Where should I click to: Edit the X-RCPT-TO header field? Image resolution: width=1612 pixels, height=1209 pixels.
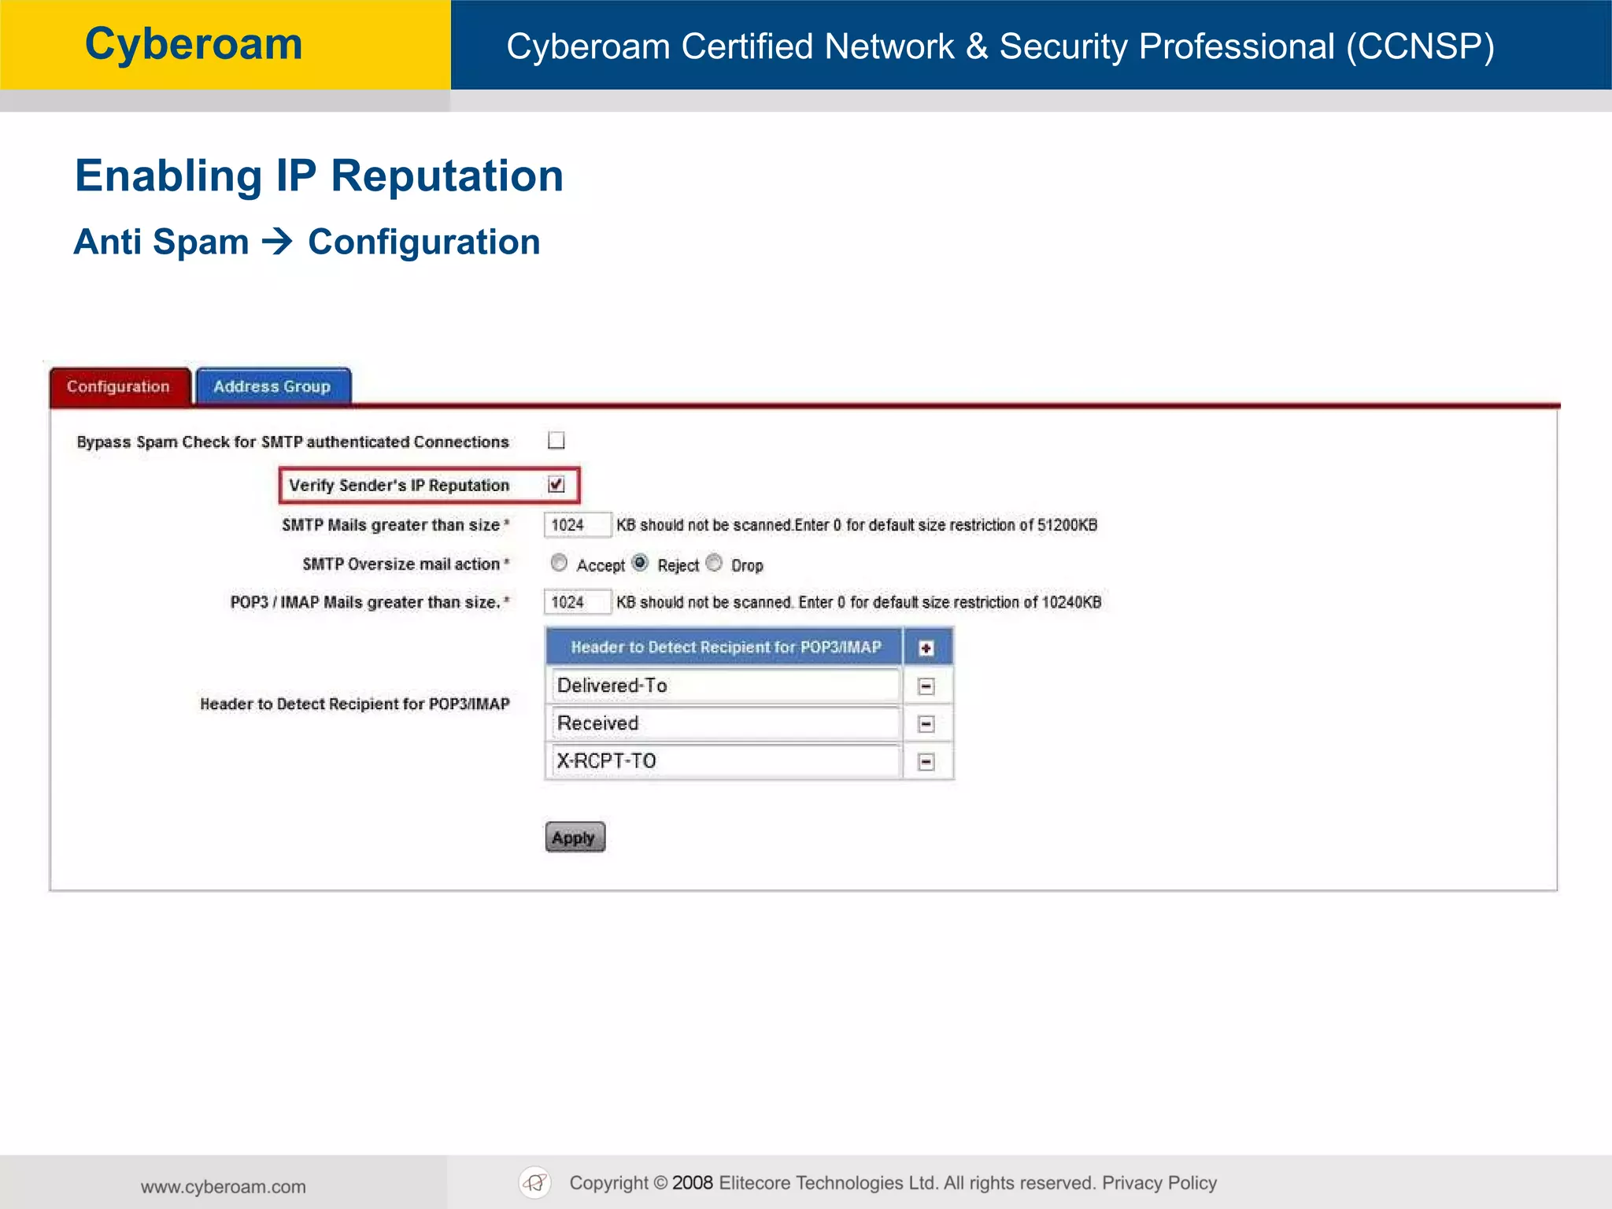[726, 761]
